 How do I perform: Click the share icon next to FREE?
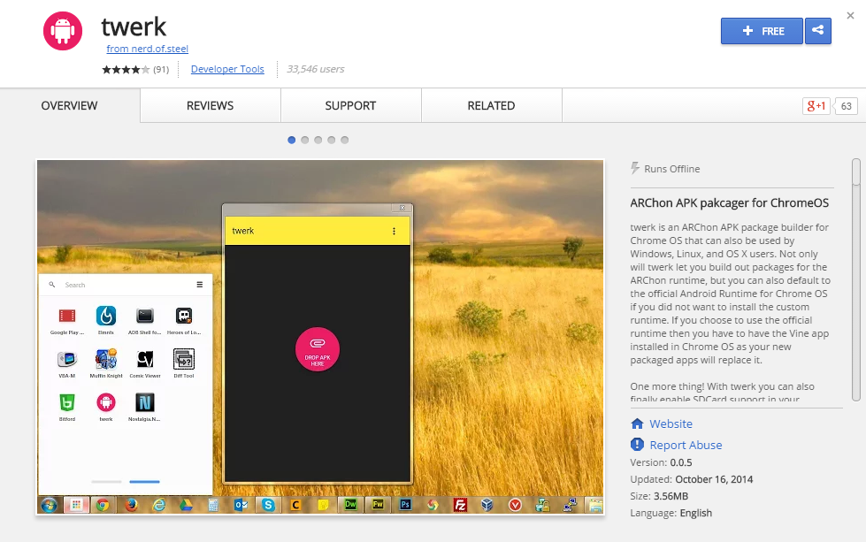coord(817,31)
